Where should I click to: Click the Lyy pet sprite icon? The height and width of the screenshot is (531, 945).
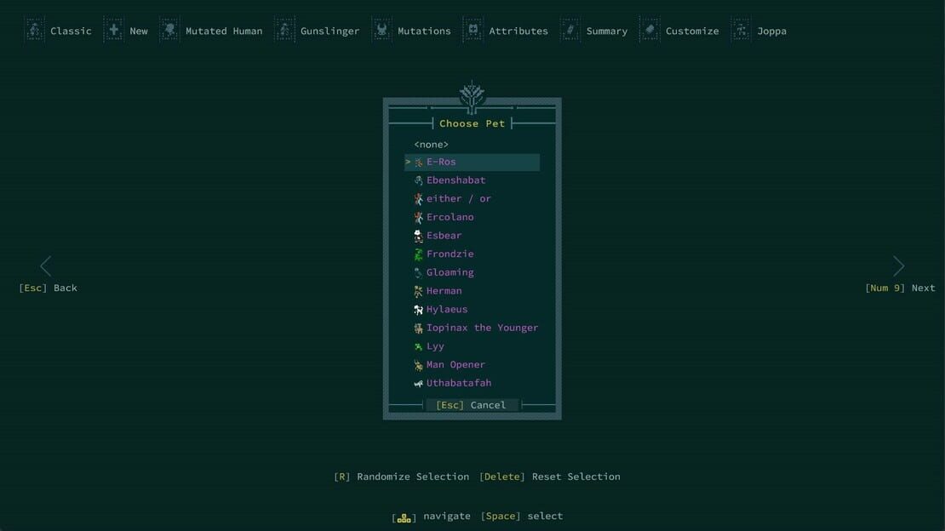coord(418,346)
